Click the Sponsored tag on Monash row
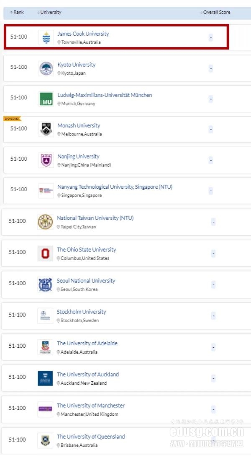 pyautogui.click(x=12, y=119)
